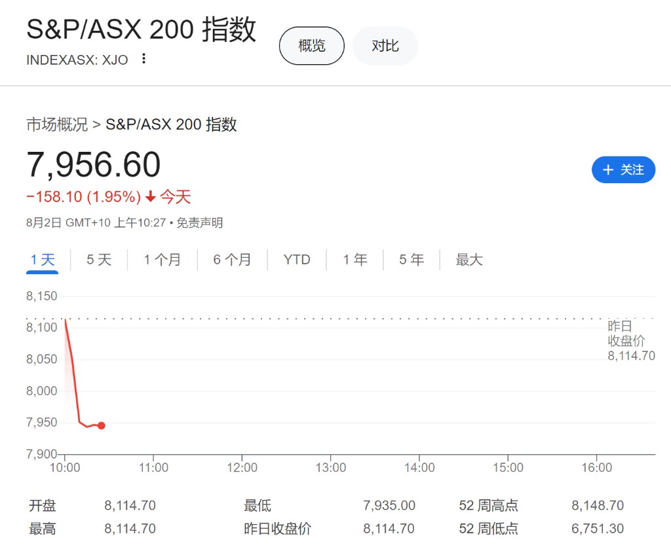
Task: Open the 市场概况 breadcrumb link
Action: (x=57, y=124)
